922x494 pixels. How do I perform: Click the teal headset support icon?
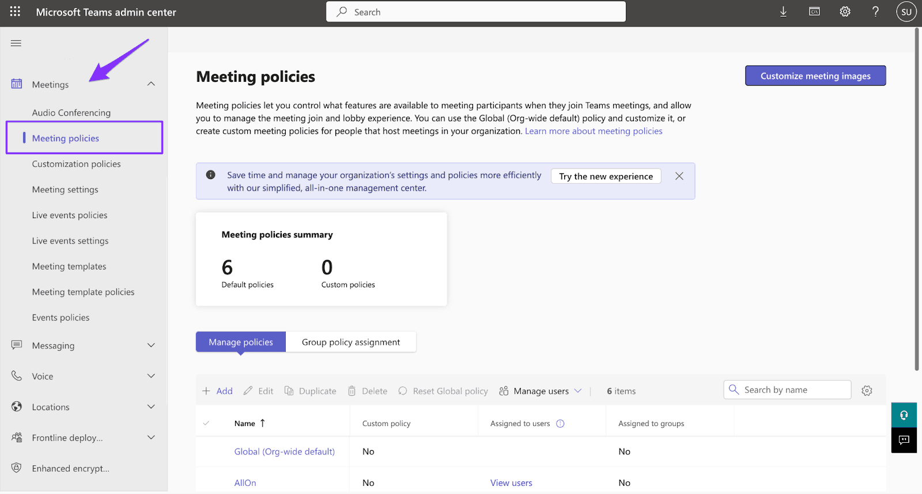[904, 415]
